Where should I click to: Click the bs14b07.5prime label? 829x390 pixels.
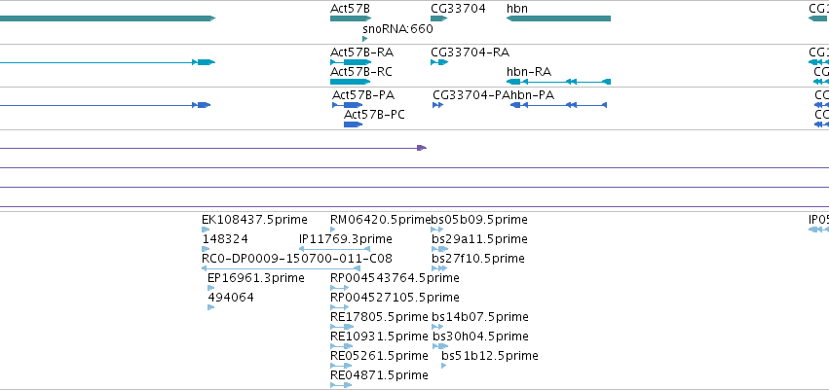click(480, 317)
